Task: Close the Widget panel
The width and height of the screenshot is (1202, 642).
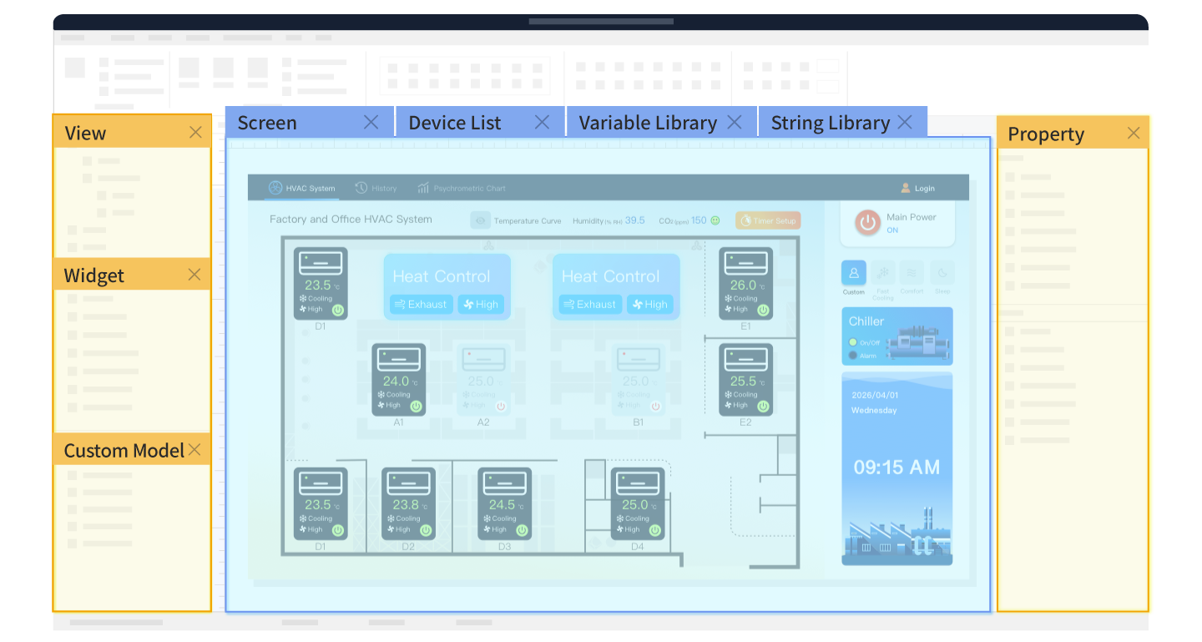Action: point(194,275)
